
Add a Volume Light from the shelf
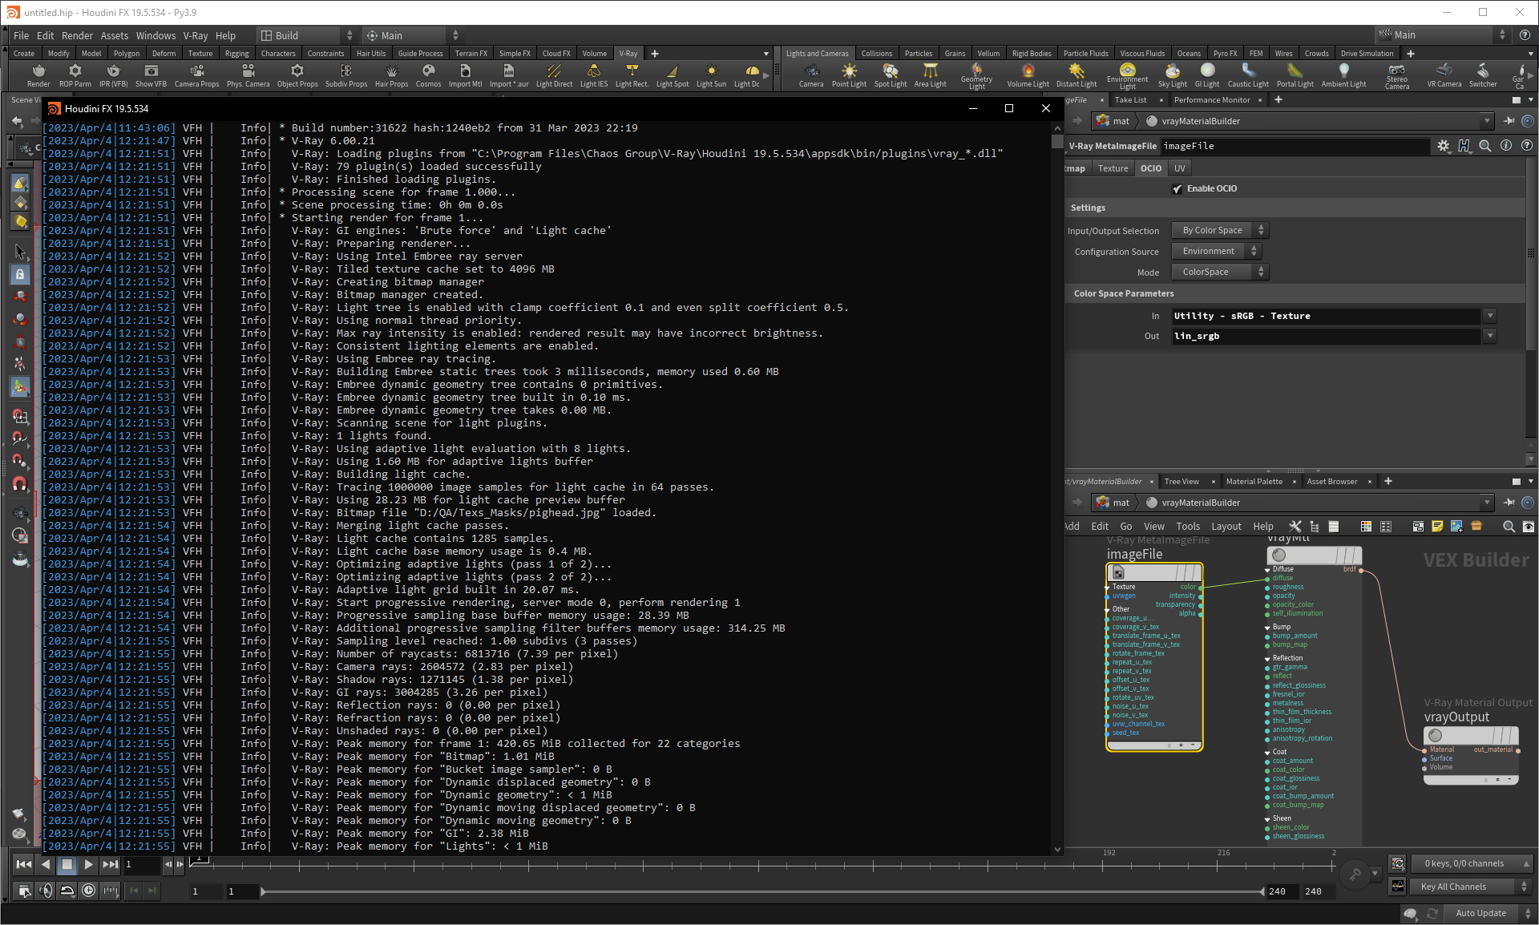tap(1028, 75)
